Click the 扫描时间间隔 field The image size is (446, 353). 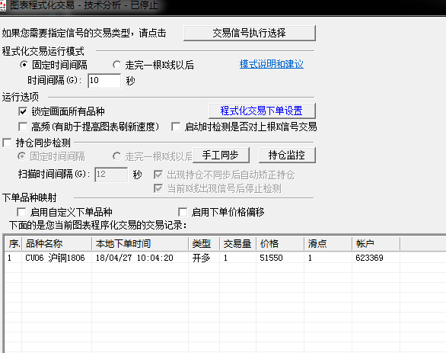(111, 175)
